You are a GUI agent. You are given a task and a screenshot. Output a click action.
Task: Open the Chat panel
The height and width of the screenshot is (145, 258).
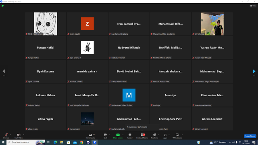coord(105,136)
